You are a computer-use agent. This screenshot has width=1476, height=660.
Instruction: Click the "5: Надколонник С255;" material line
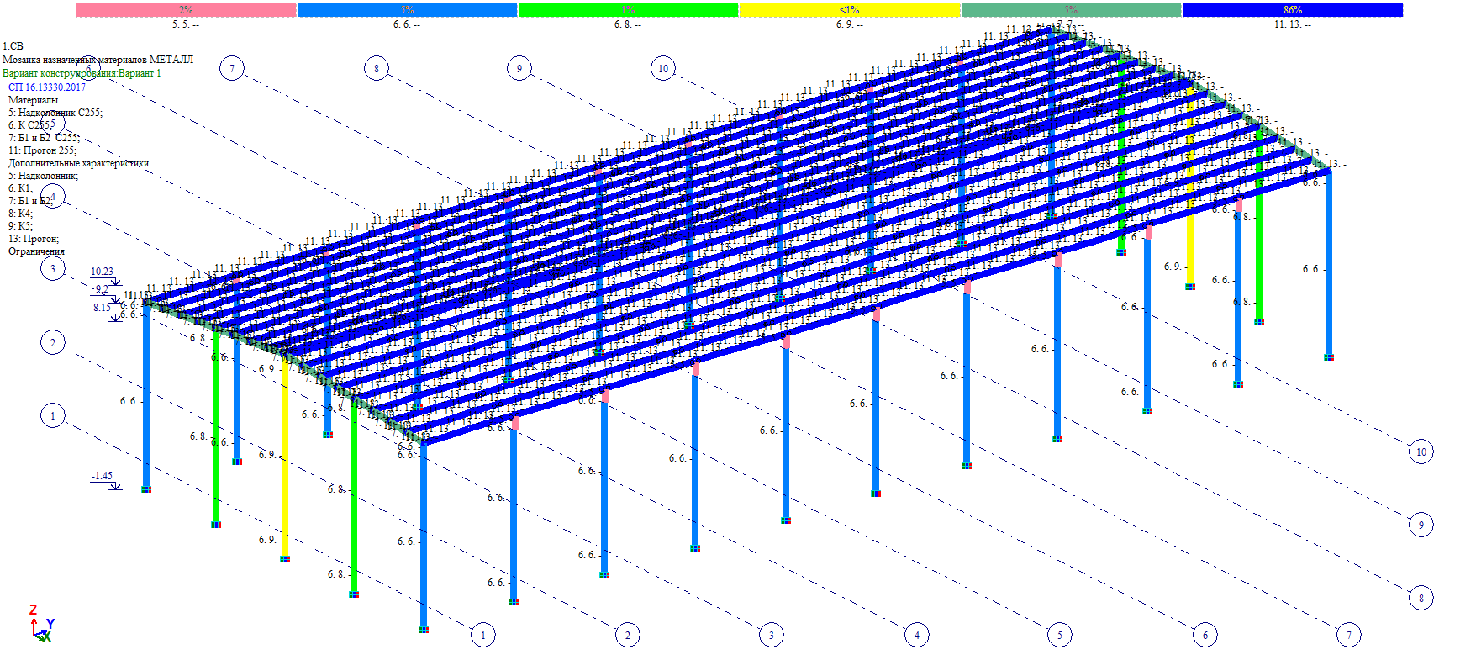tap(55, 113)
